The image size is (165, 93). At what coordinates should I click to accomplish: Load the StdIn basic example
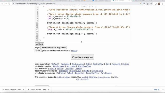88,64
